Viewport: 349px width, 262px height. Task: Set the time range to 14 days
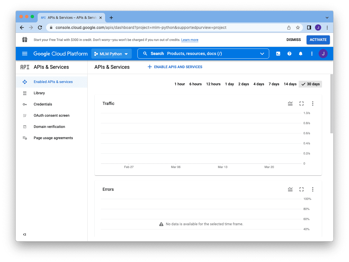point(290,84)
